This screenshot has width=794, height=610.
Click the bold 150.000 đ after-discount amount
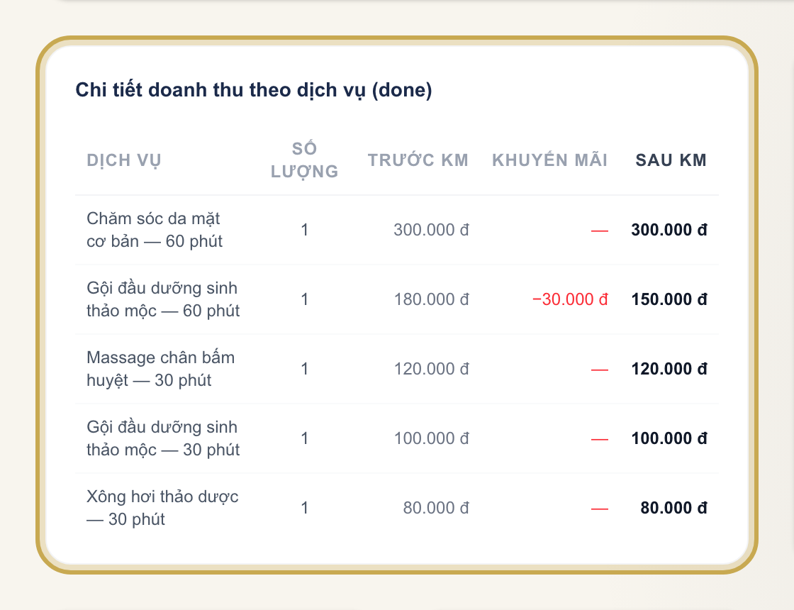669,299
